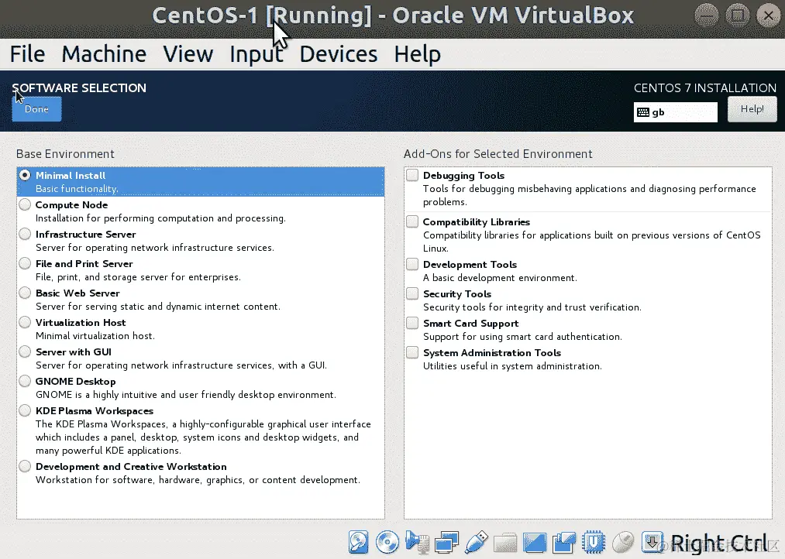Click the CPU virtualization features icon
785x559 pixels.
(x=594, y=543)
